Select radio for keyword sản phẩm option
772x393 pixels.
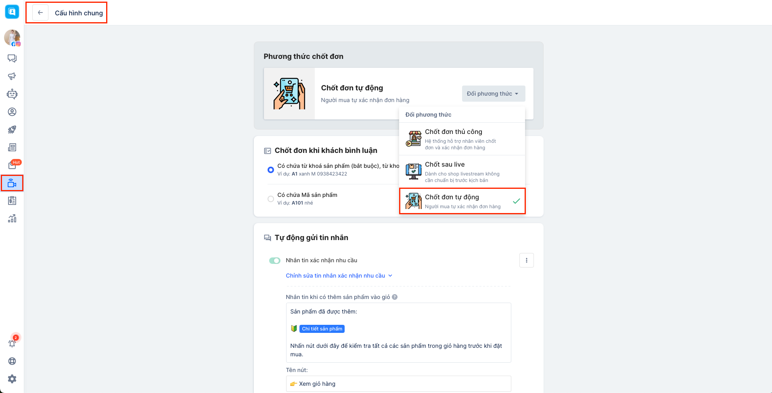[271, 170]
